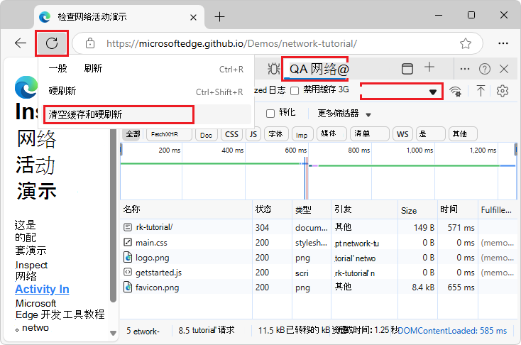The width and height of the screenshot is (521, 345).
Task: Click the import HAR upload arrow
Action: click(481, 91)
